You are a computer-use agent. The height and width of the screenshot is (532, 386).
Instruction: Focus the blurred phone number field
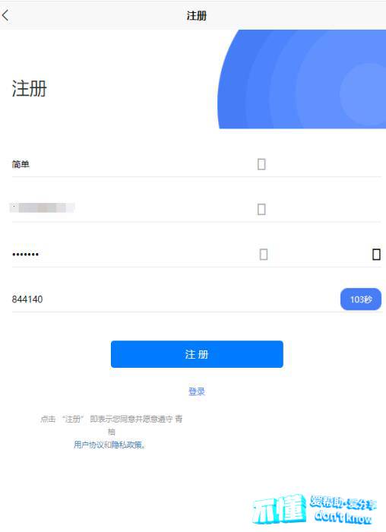click(132, 208)
